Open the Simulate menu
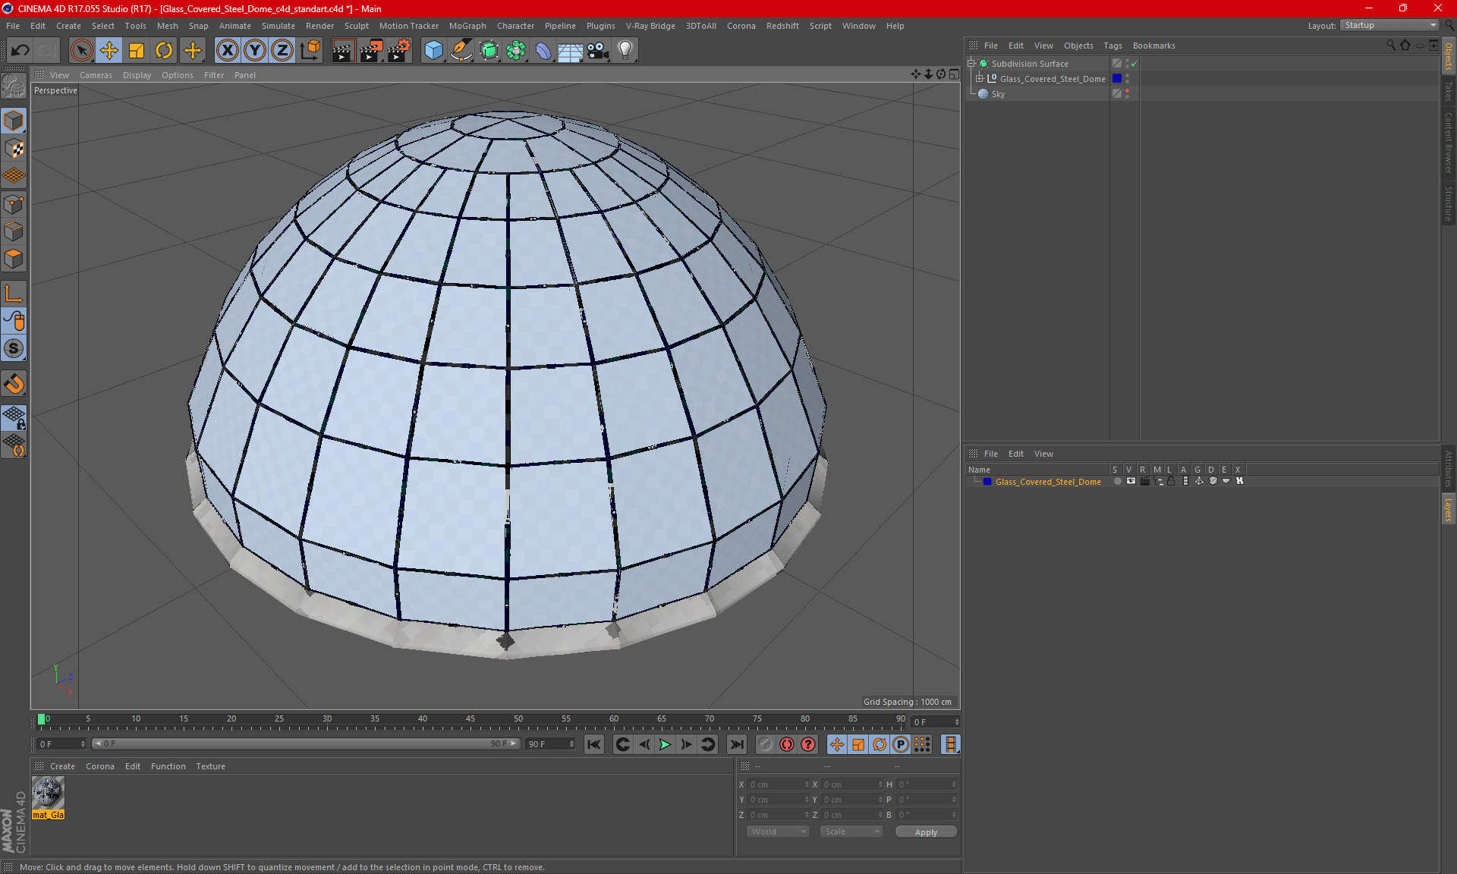Image resolution: width=1457 pixels, height=874 pixels. point(278,26)
